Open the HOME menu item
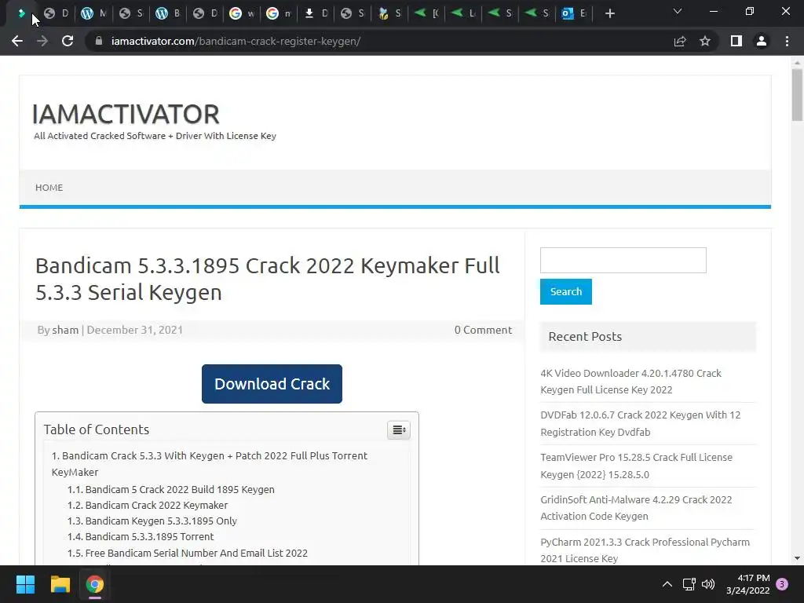The image size is (804, 603). [x=49, y=188]
